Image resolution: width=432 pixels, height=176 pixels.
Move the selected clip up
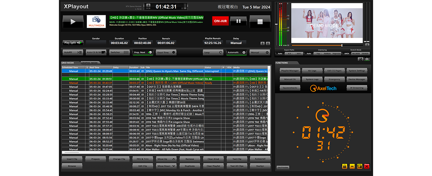pyautogui.click(x=167, y=159)
